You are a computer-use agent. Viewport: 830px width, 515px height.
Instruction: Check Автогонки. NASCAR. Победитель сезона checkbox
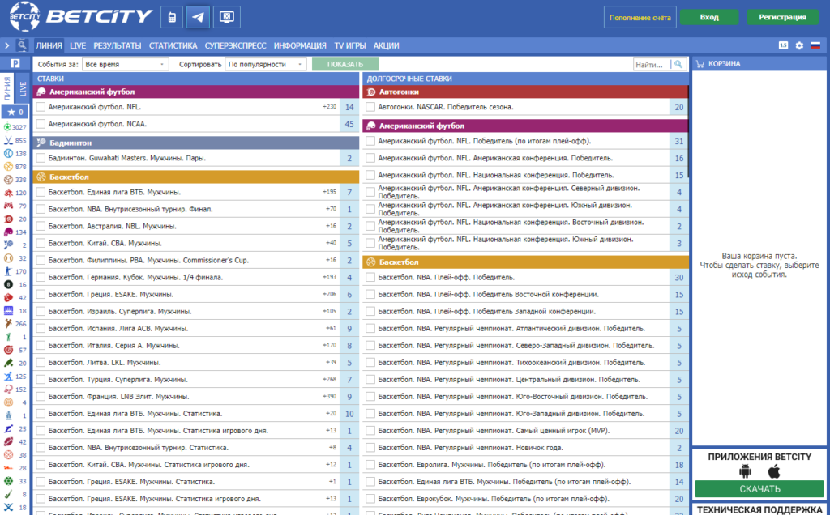pyautogui.click(x=370, y=107)
